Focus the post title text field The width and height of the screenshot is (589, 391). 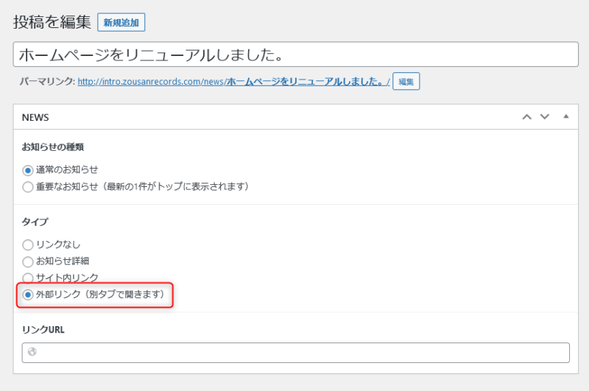coord(295,54)
